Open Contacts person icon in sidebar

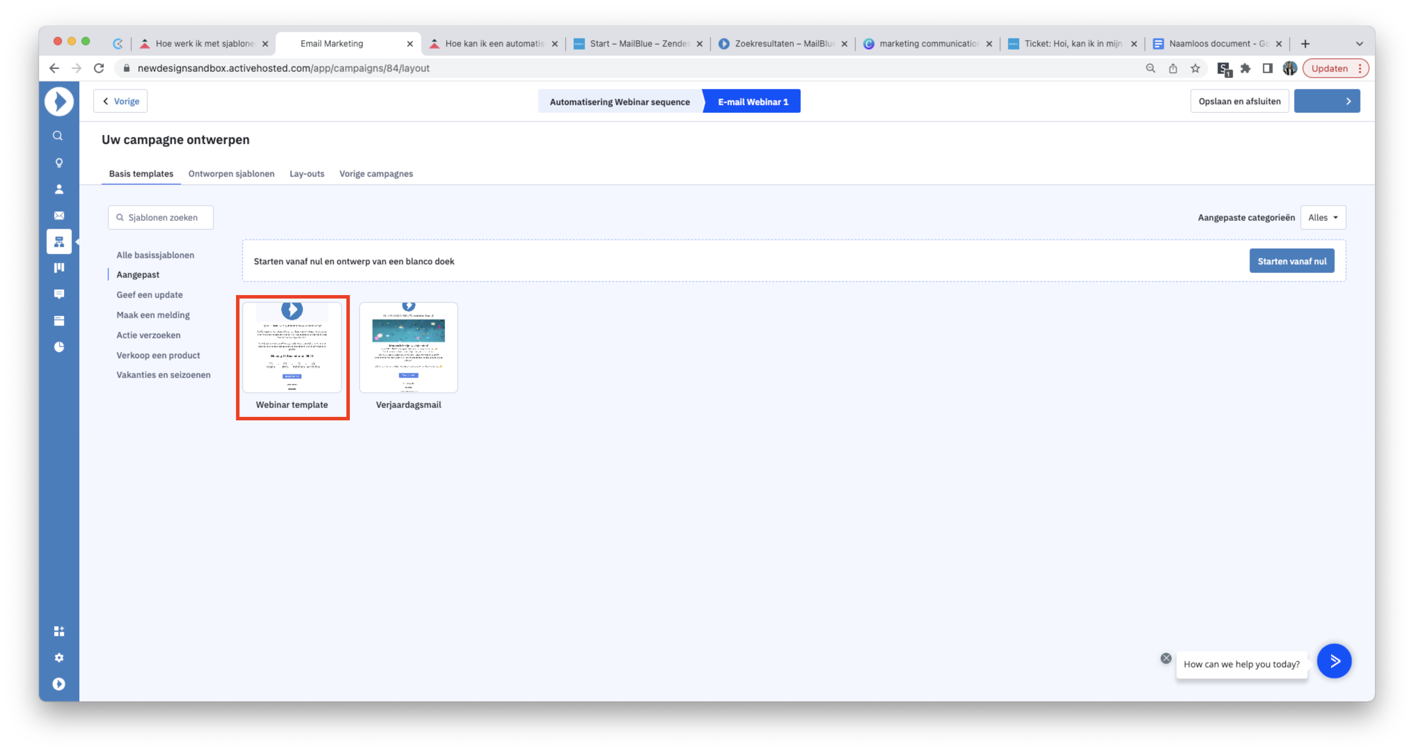coord(59,189)
